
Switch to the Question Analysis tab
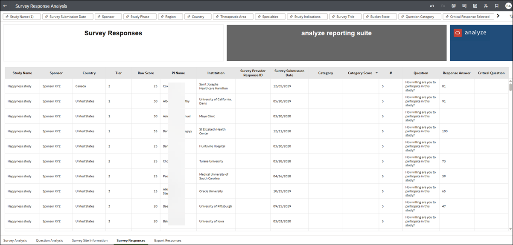(x=49, y=240)
